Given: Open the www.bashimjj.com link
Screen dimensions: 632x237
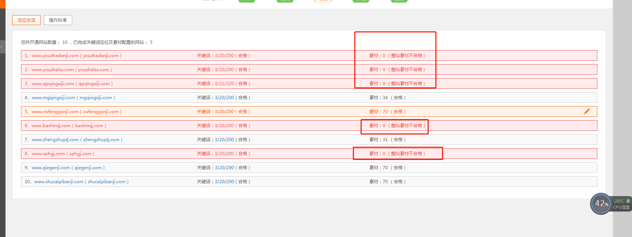Looking at the screenshot, I should coord(51,126).
